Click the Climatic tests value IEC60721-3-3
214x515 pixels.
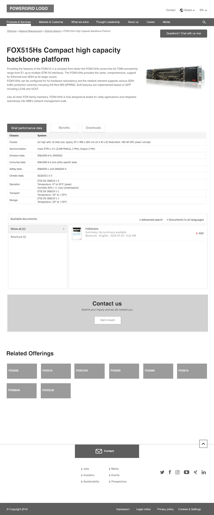45,176
